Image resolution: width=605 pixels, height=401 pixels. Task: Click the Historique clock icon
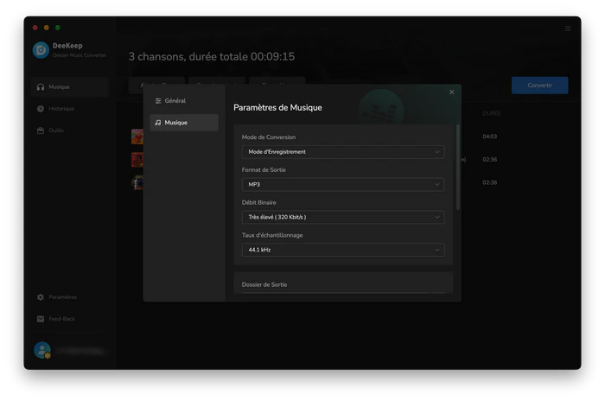click(x=41, y=109)
